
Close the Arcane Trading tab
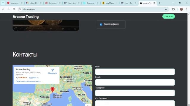click(154, 3)
